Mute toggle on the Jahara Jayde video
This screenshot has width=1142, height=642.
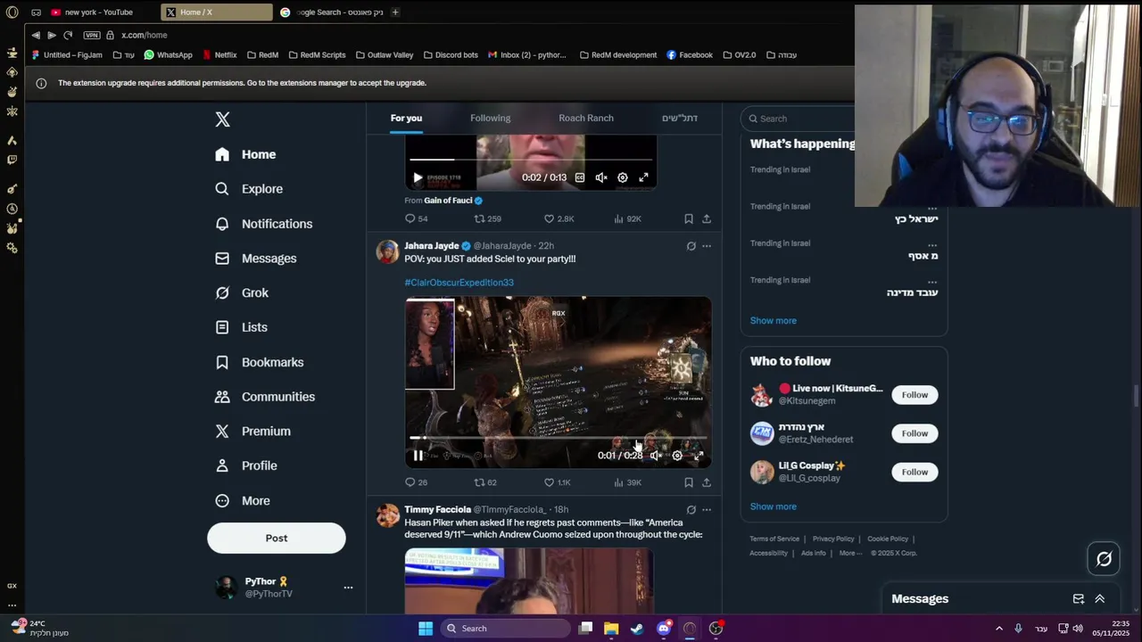(x=656, y=456)
